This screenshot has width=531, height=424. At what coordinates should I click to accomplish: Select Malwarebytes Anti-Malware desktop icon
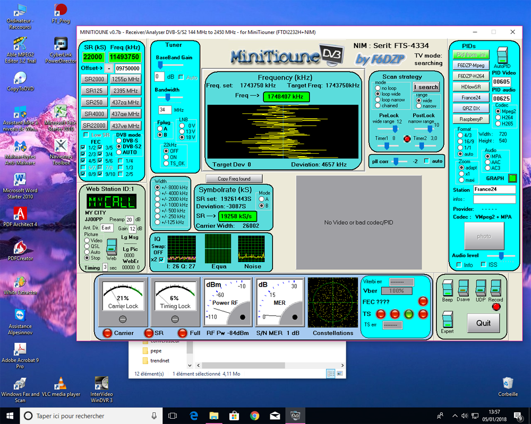(x=20, y=153)
